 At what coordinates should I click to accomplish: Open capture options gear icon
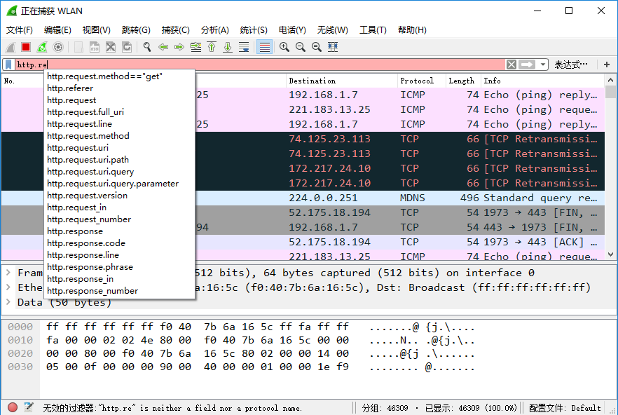58,48
